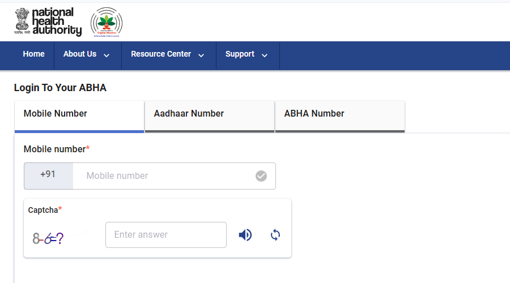Expand the Support dropdown menu
The width and height of the screenshot is (510, 283).
pos(246,54)
